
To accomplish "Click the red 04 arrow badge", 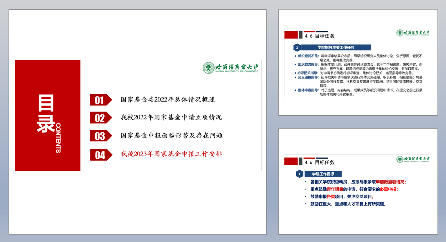I will [100, 155].
